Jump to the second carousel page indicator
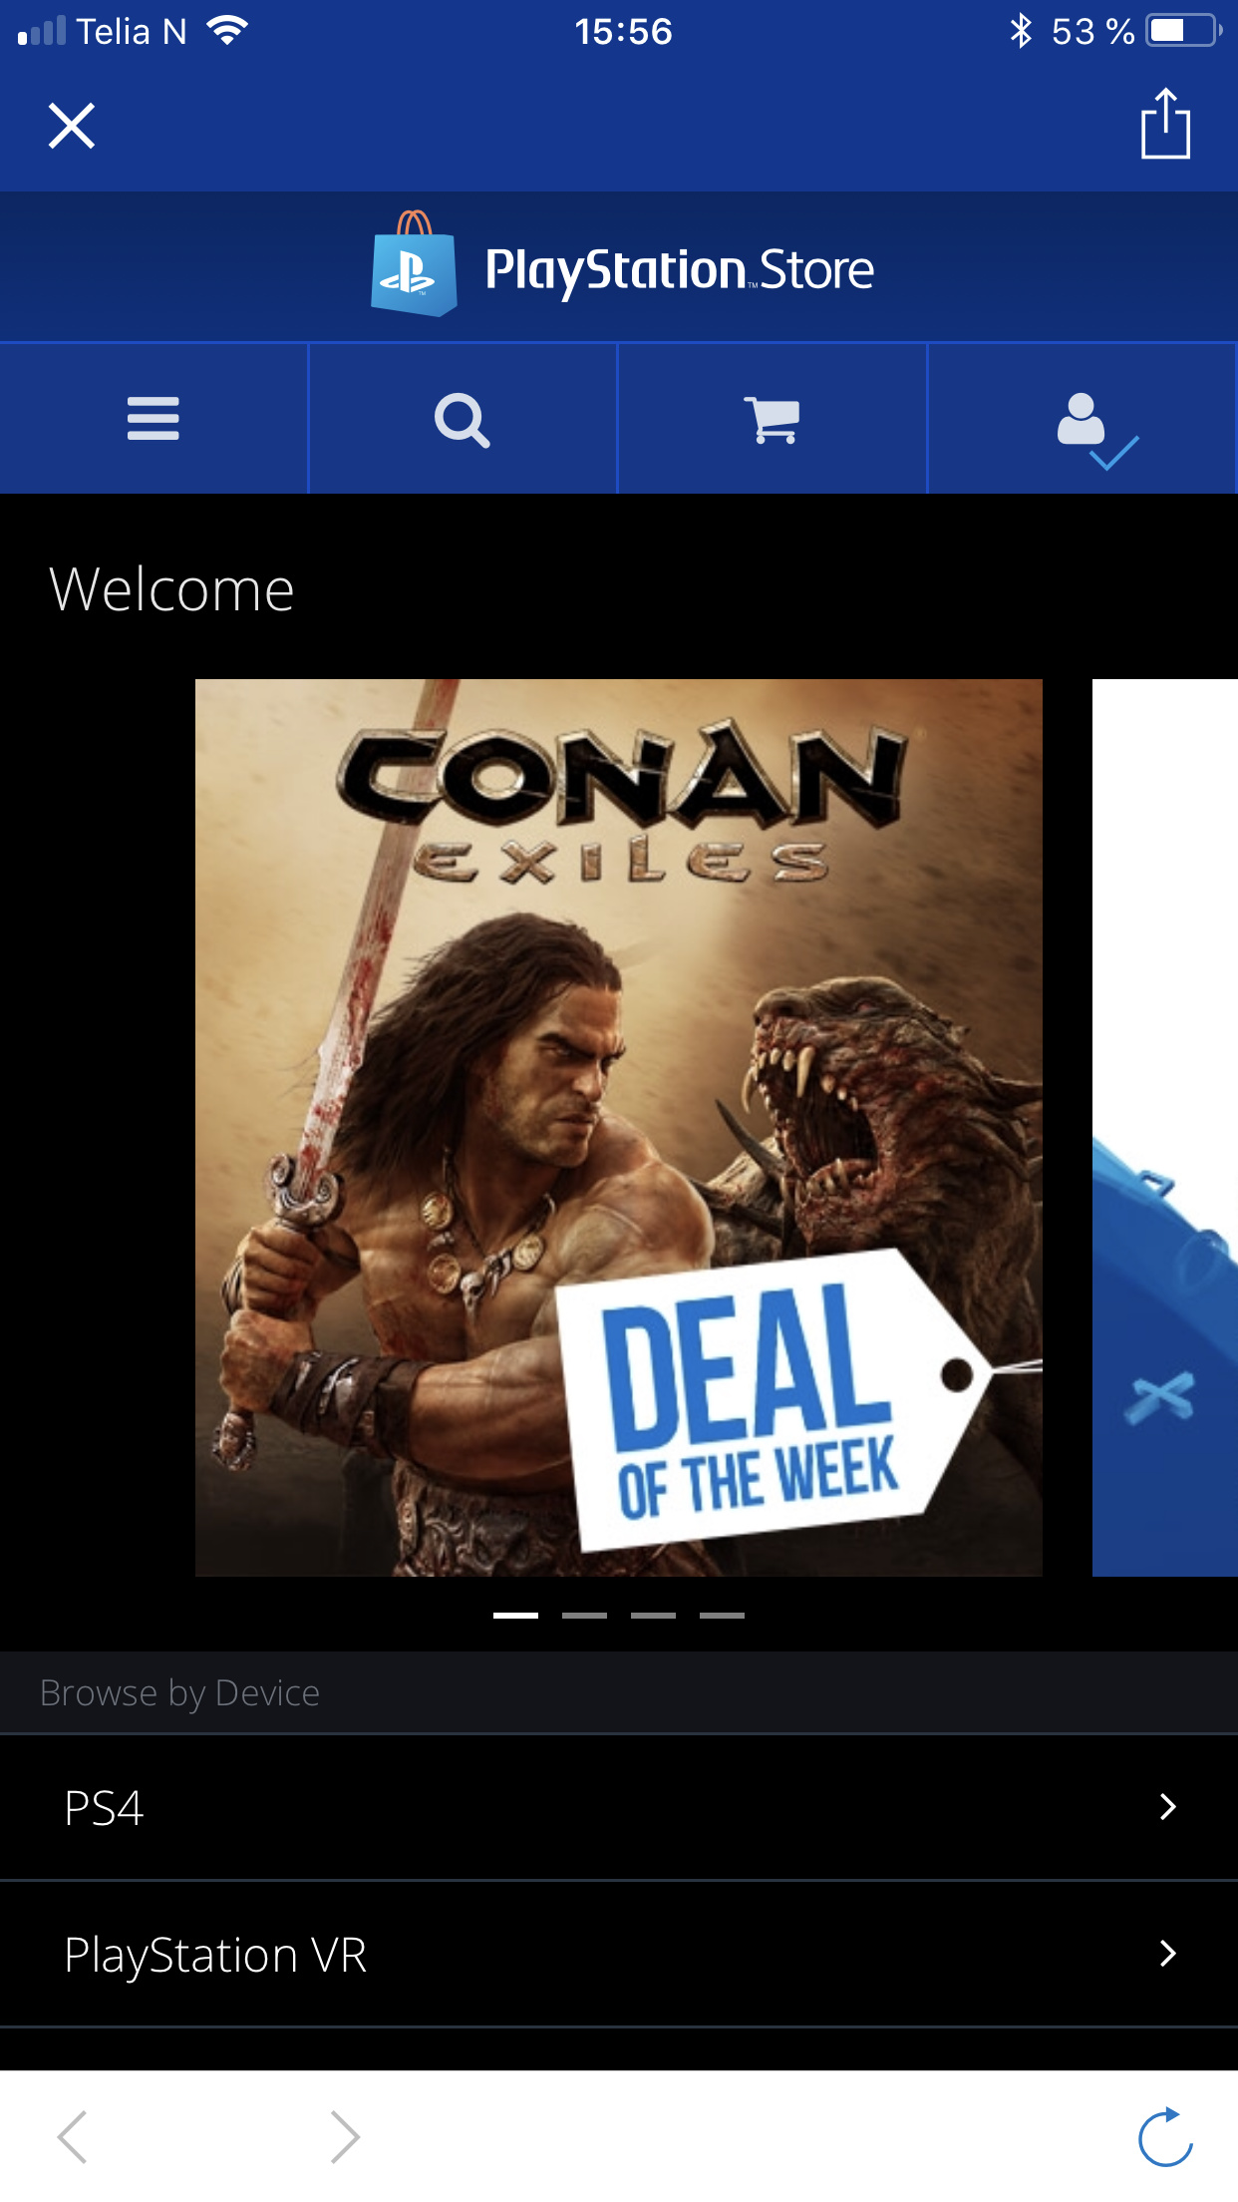 point(584,1616)
